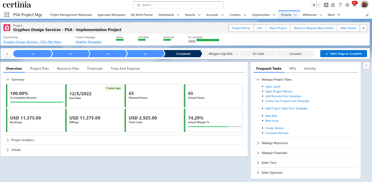The height and width of the screenshot is (182, 372).
Task: Click Create Sub-Project from Template link
Action: 287,101
